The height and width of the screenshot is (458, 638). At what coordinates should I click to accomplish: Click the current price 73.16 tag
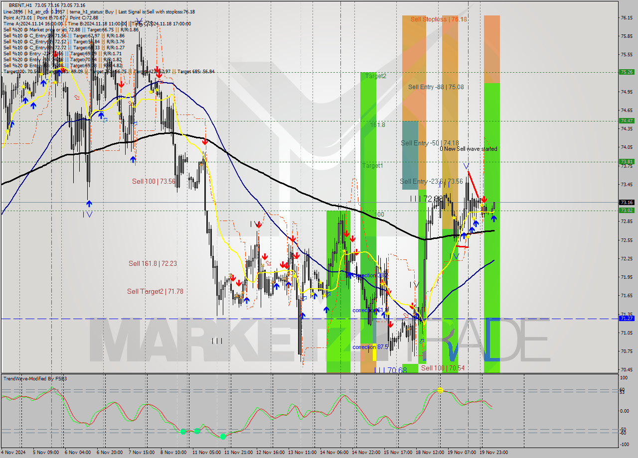pos(627,202)
